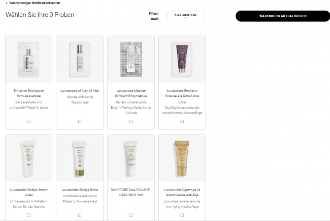Click the Sisleya Riche tube image
Viewport: 330px width, 221px height.
tap(80, 159)
